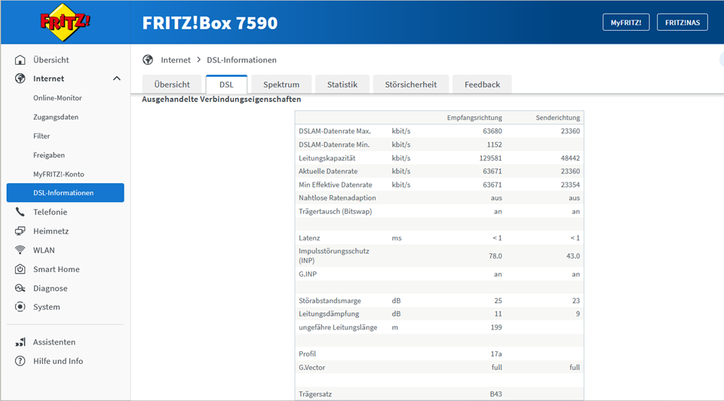The image size is (724, 401).
Task: Open Online-Monitor submenu item
Action: [x=57, y=98]
